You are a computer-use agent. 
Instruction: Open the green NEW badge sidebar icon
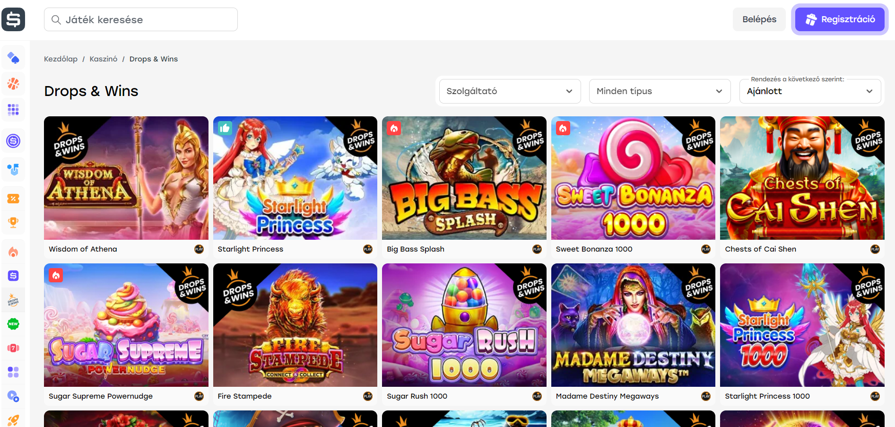point(13,324)
